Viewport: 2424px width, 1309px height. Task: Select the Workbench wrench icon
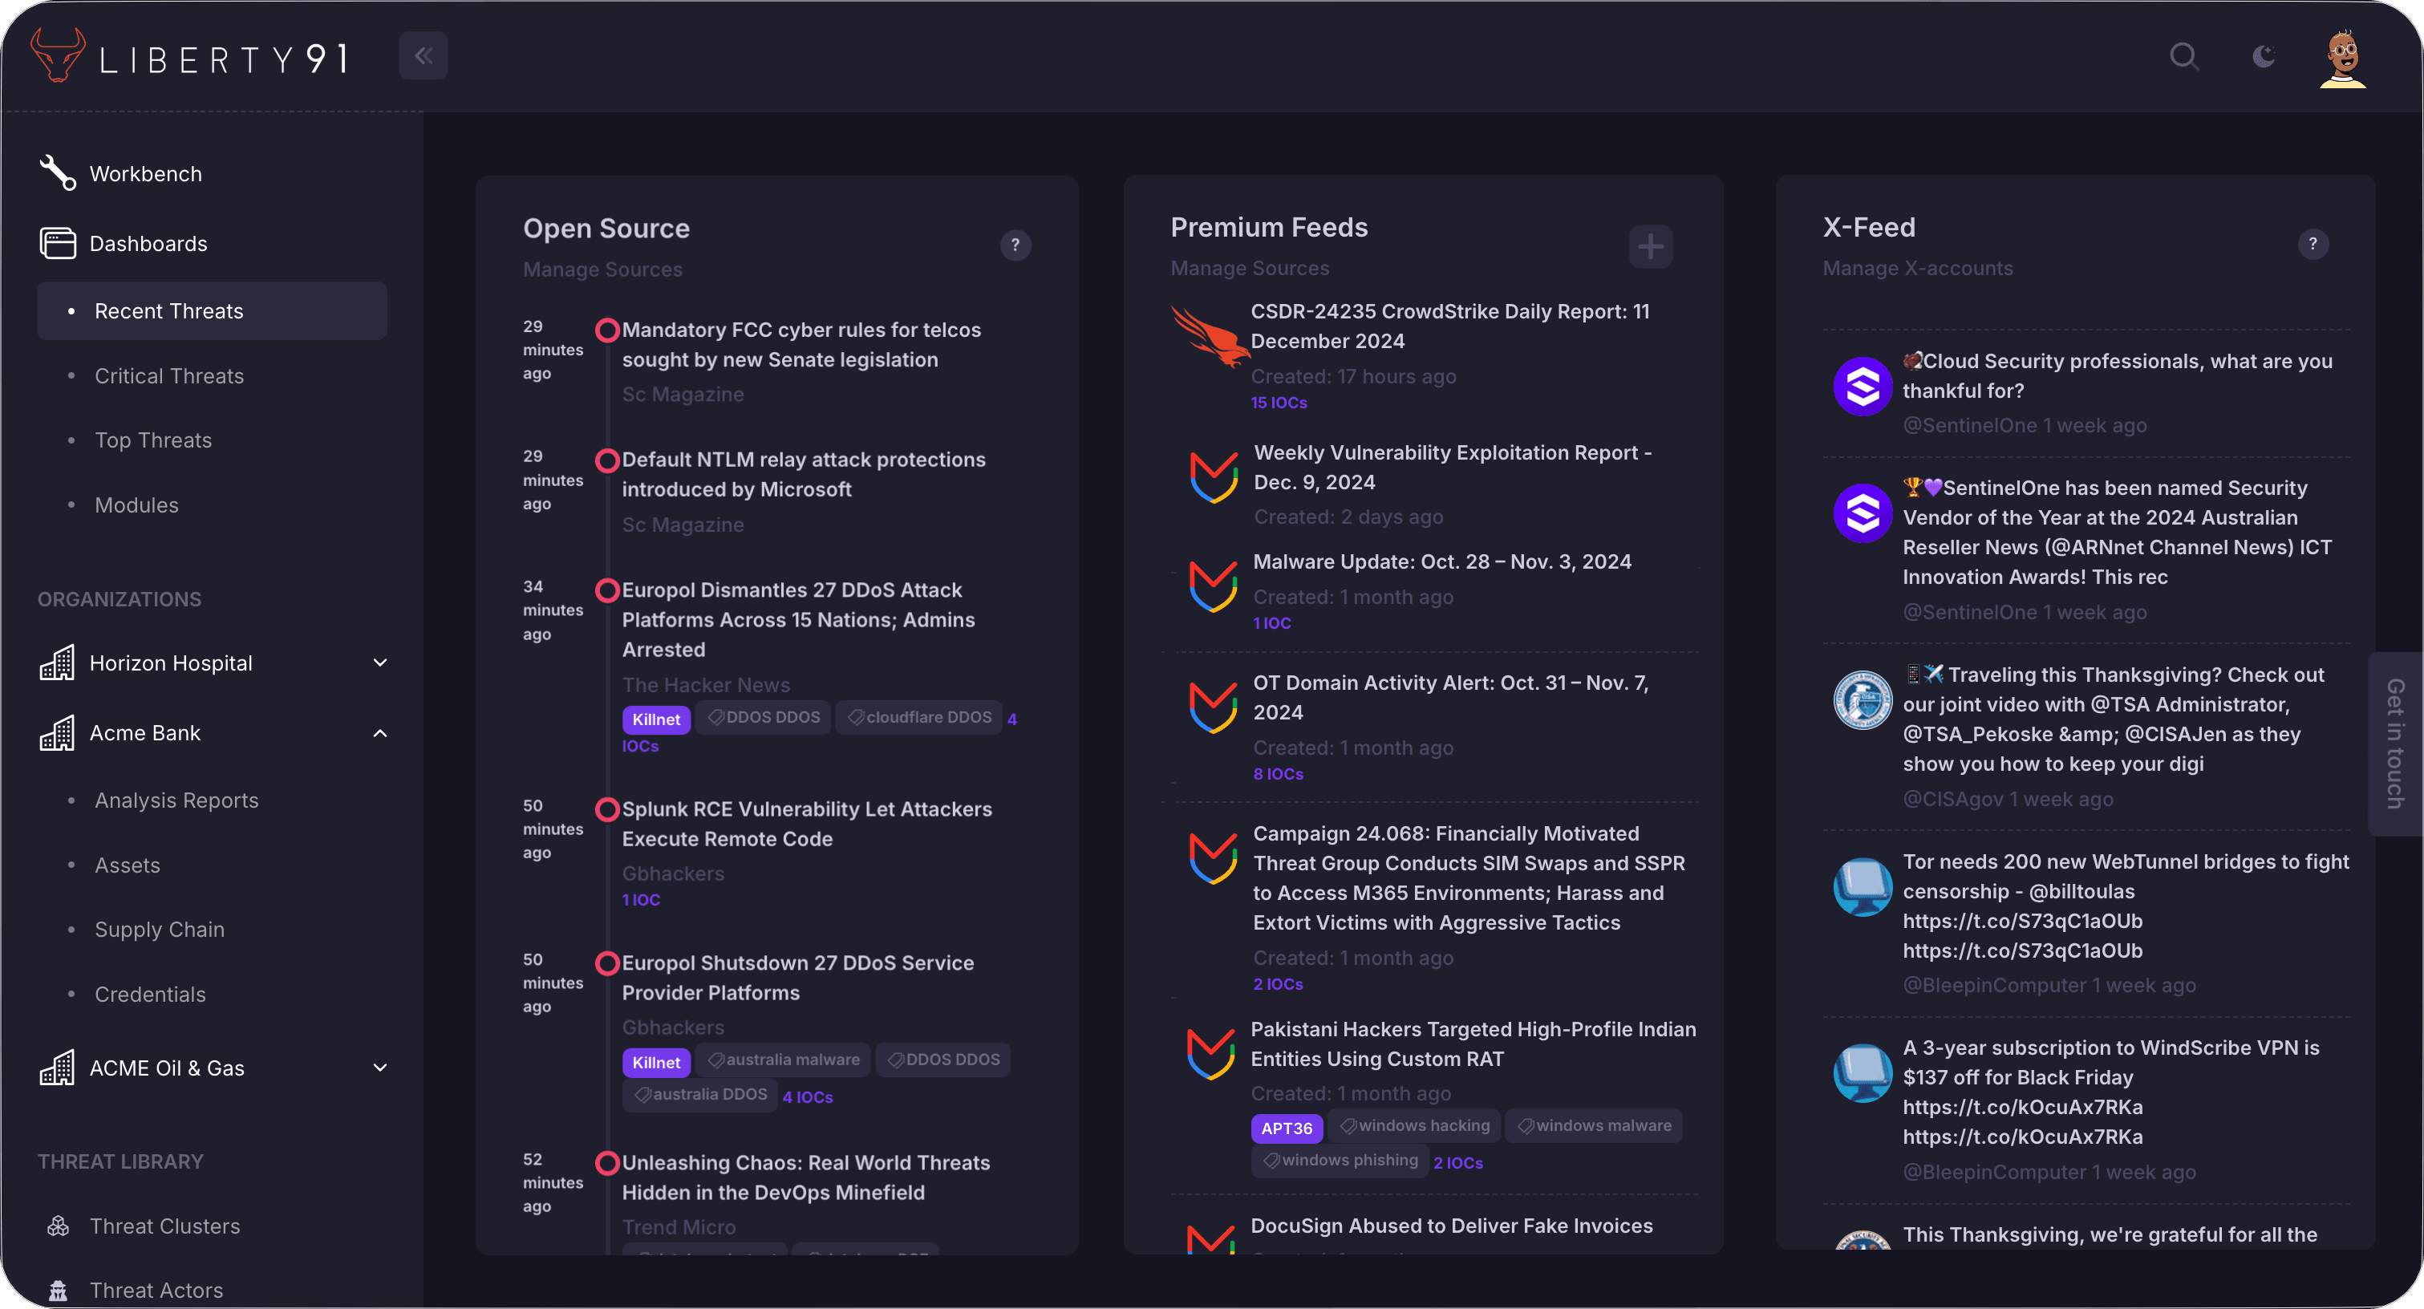click(x=56, y=172)
